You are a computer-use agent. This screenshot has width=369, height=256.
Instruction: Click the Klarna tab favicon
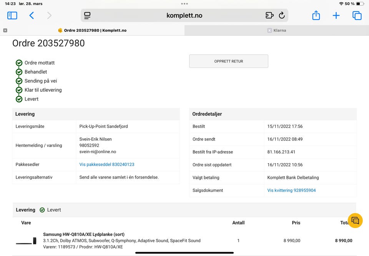point(270,30)
